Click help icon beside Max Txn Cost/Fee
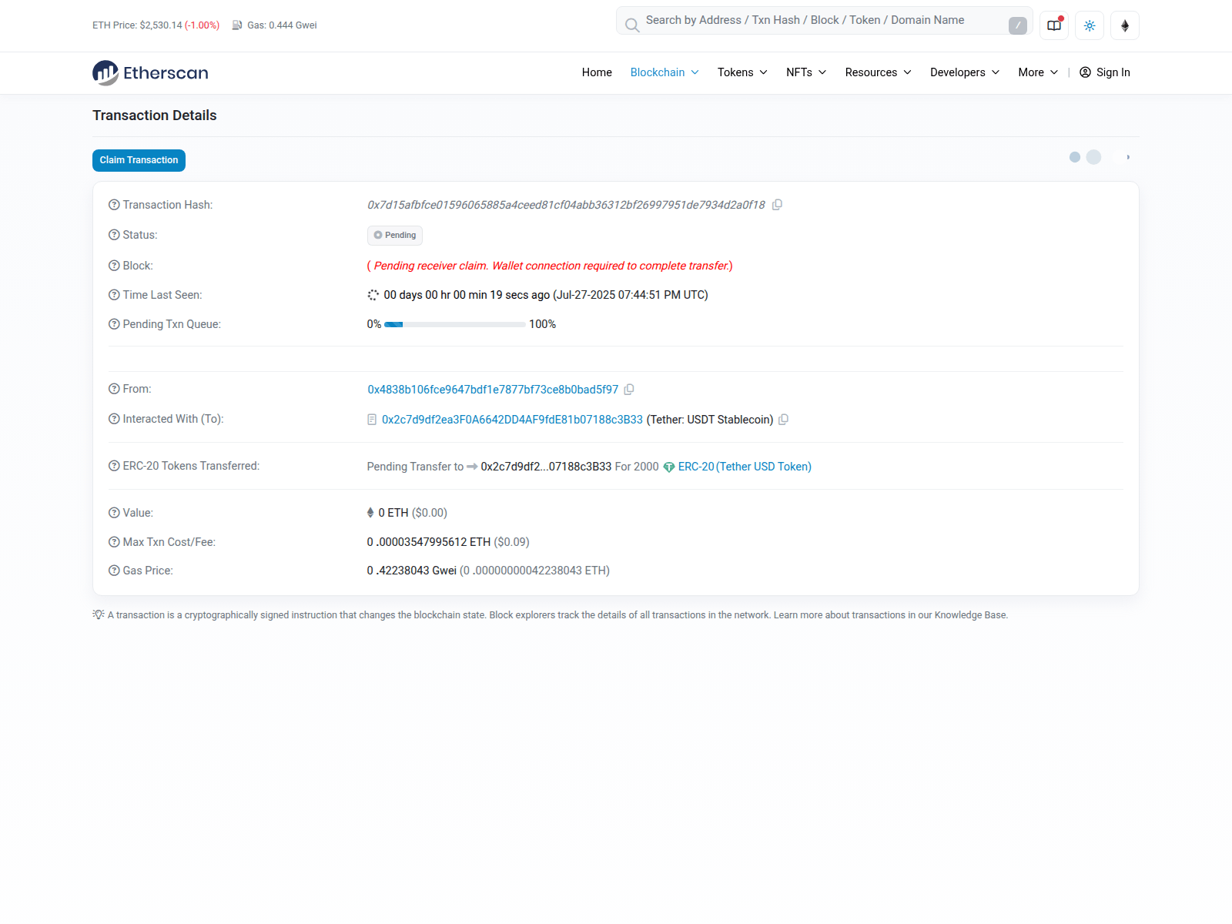 click(114, 542)
